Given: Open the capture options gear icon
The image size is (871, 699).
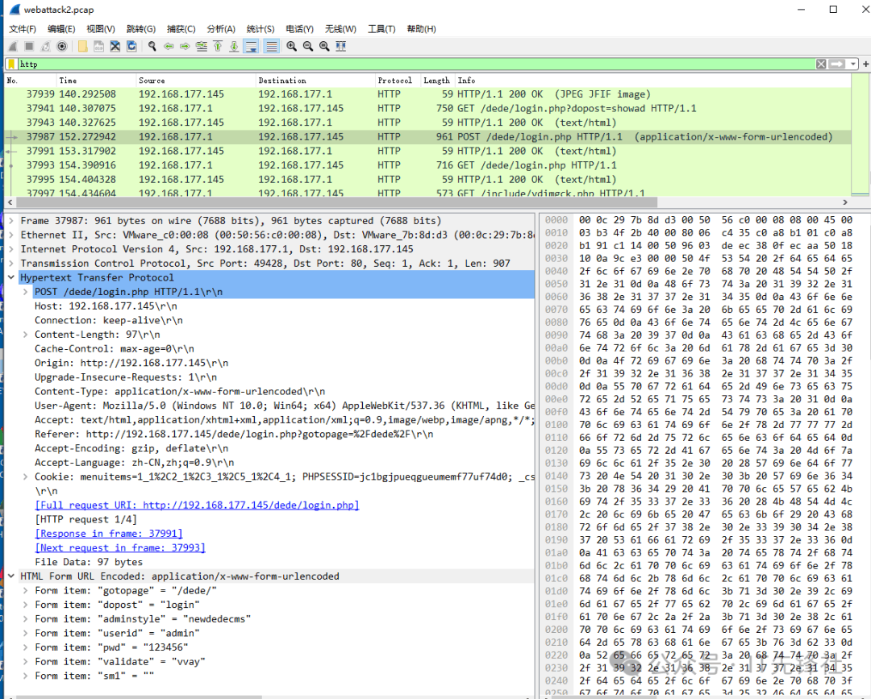Looking at the screenshot, I should click(x=62, y=46).
